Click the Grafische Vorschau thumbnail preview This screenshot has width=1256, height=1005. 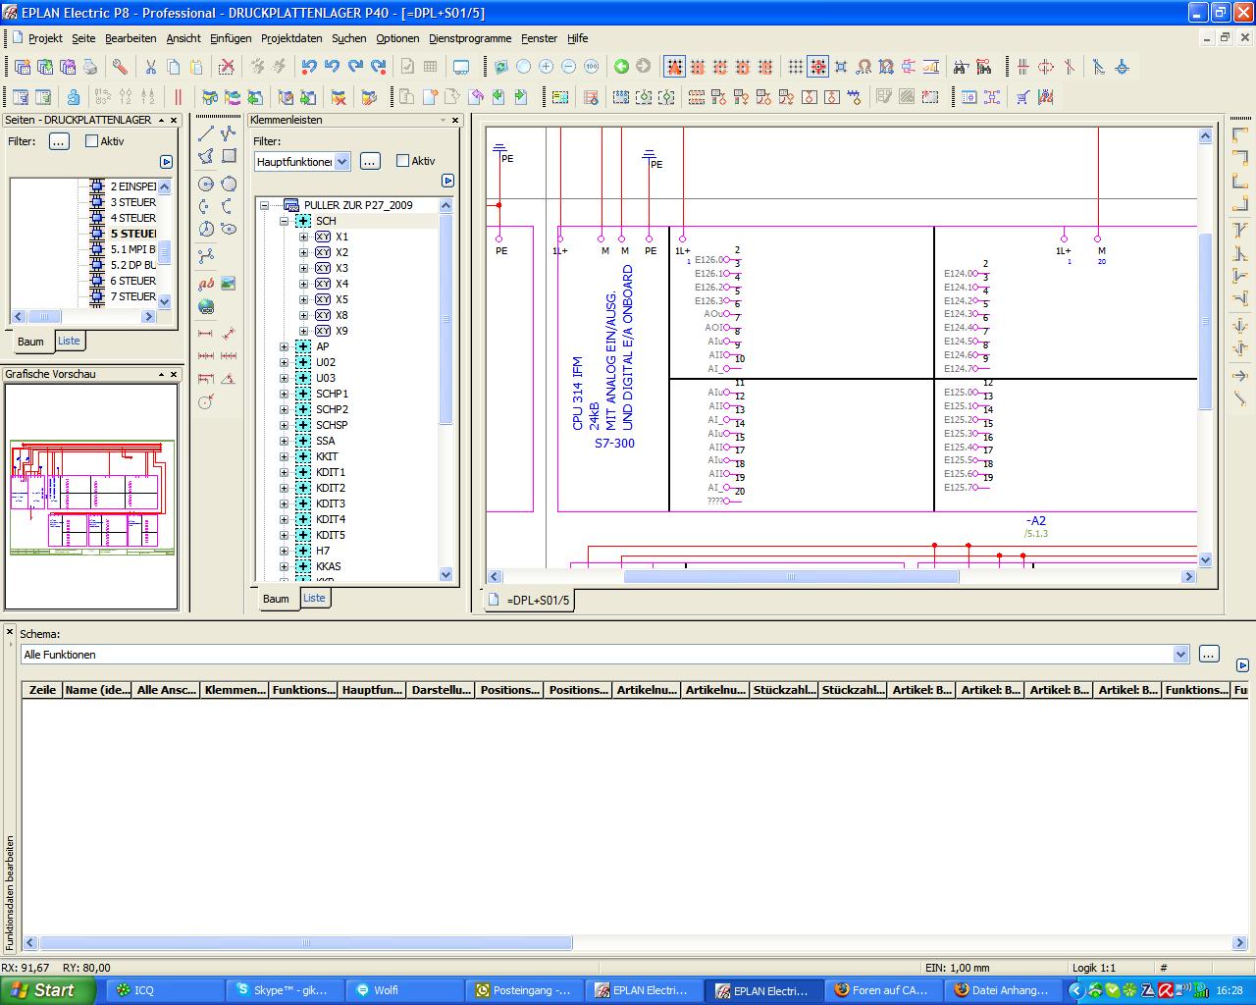[x=91, y=497]
